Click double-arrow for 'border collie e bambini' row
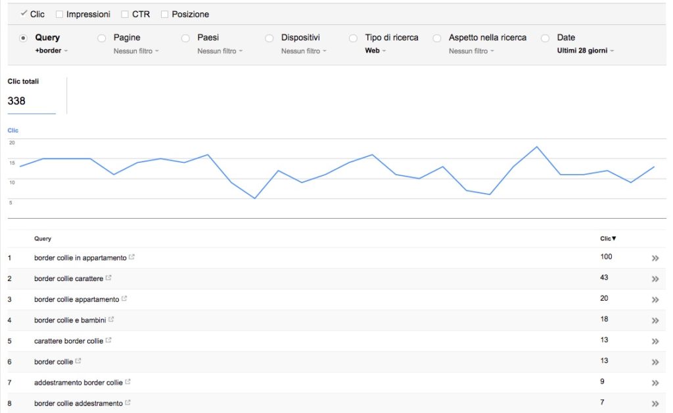Image resolution: width=673 pixels, height=413 pixels. (655, 320)
